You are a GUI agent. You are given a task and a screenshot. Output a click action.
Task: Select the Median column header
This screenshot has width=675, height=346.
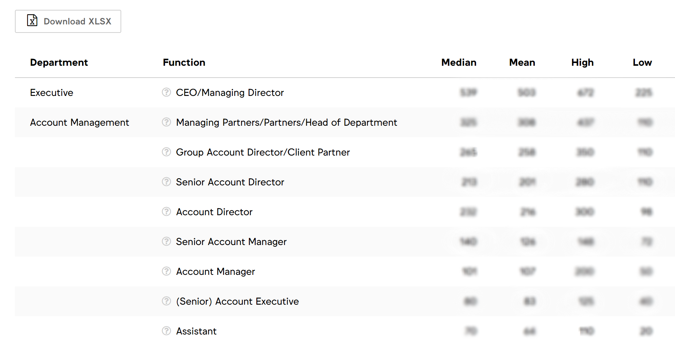(458, 62)
